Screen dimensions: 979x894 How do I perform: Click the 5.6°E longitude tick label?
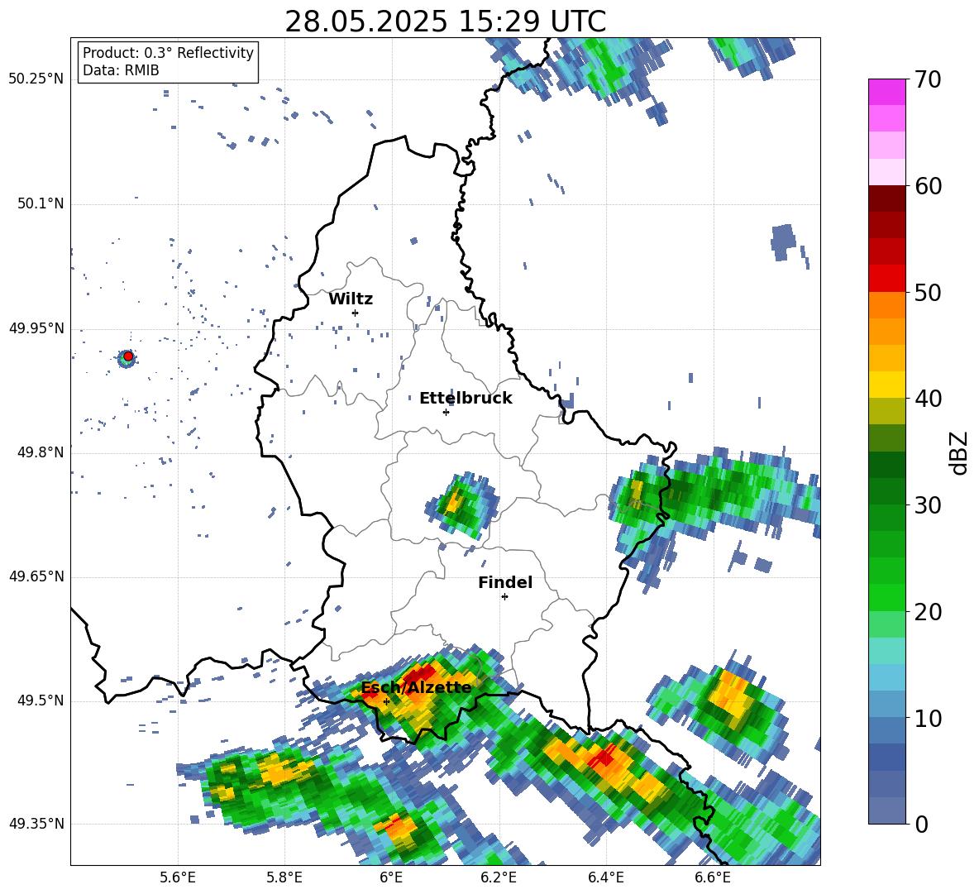click(x=178, y=877)
